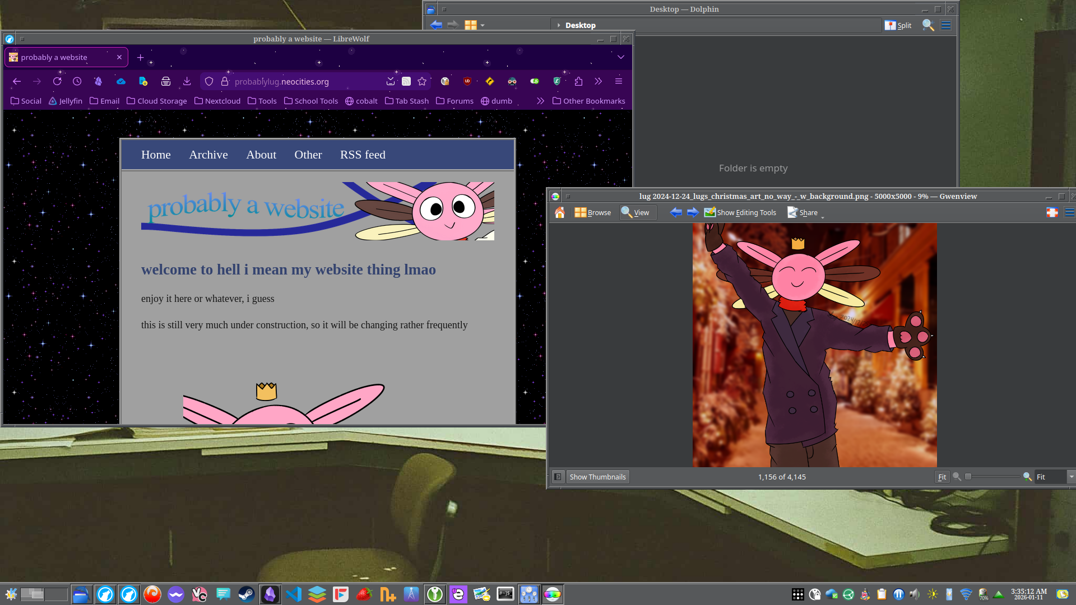This screenshot has width=1076, height=605.
Task: Open the Other Bookmarks folder
Action: (588, 101)
